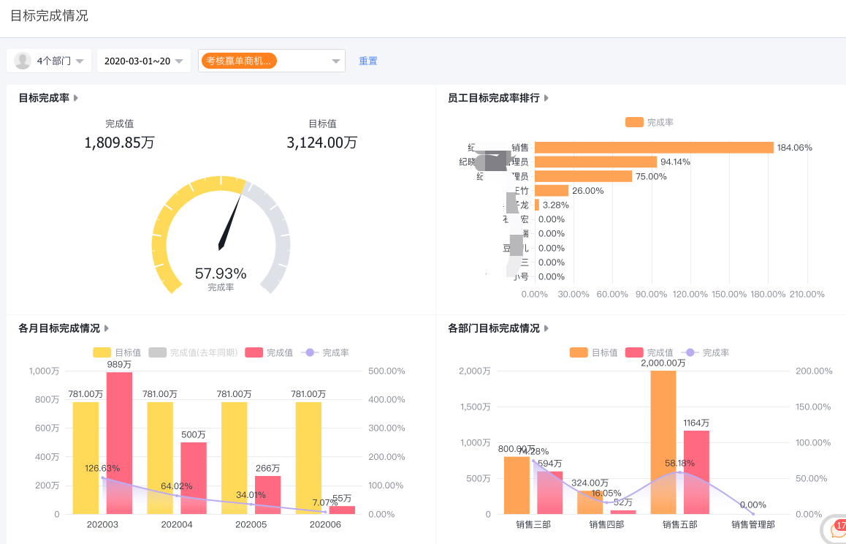
Task: Toggle 完成值 legend in department chart
Action: [x=649, y=352]
